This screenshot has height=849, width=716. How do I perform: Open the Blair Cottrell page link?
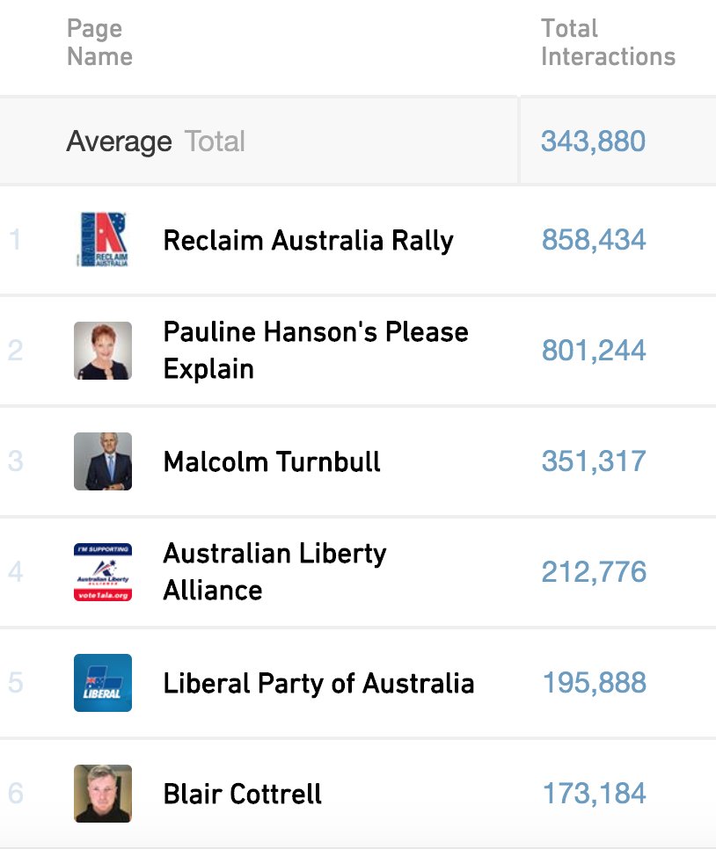click(242, 795)
